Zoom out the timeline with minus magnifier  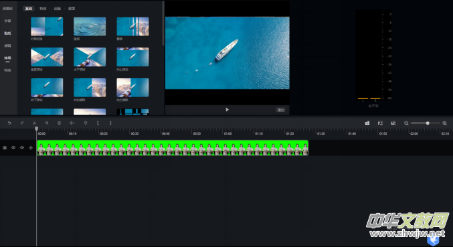tap(406, 123)
